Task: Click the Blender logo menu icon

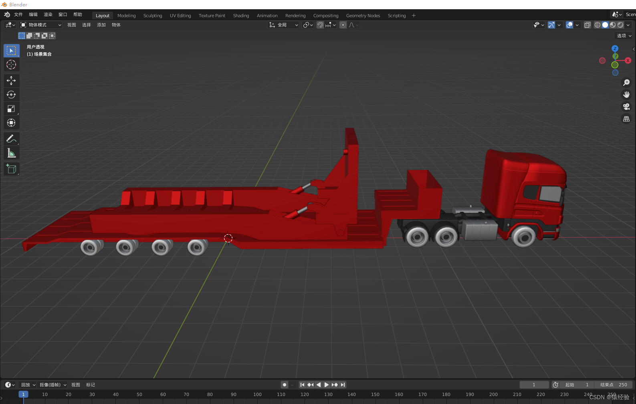Action: tap(7, 15)
